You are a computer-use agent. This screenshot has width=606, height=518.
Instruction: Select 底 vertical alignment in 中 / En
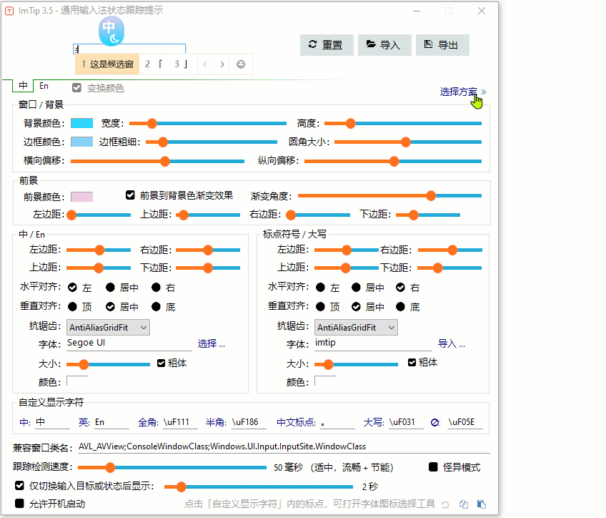point(156,307)
